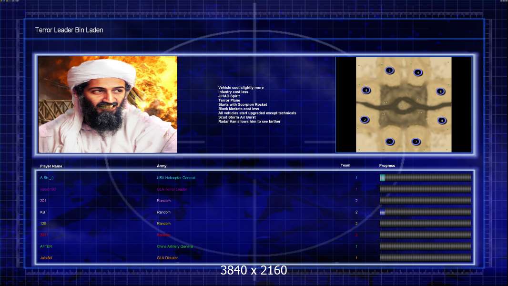
Task: Click 'Scud Storm Air Burst' text line
Action: click(237, 117)
